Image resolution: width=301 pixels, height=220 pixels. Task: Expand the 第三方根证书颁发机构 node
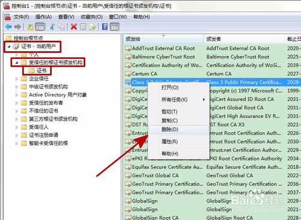[17, 119]
